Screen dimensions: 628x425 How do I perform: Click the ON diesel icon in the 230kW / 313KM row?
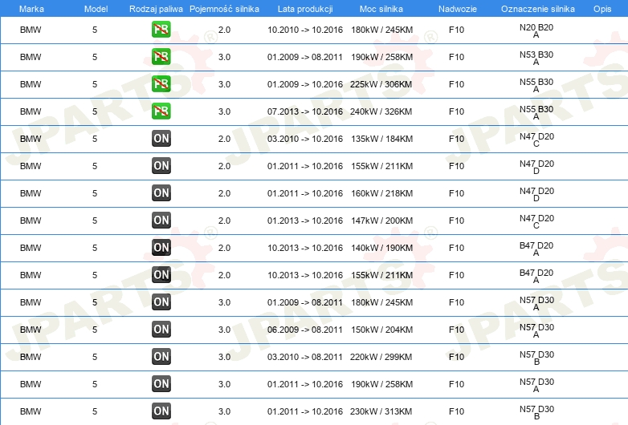click(161, 411)
